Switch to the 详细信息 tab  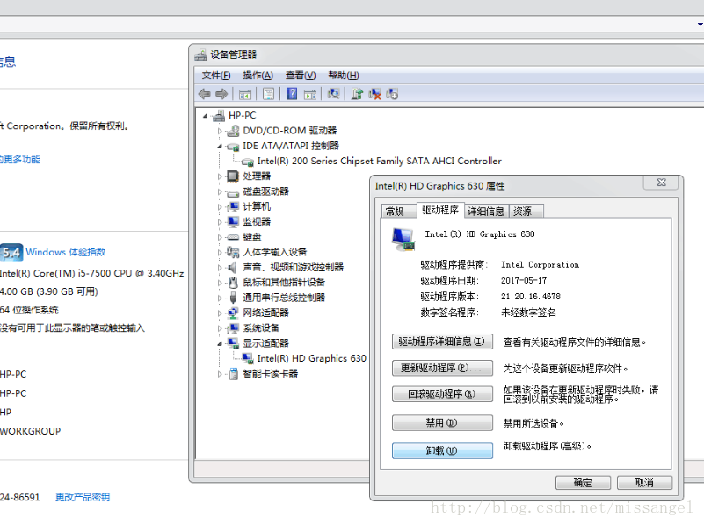[x=486, y=212]
